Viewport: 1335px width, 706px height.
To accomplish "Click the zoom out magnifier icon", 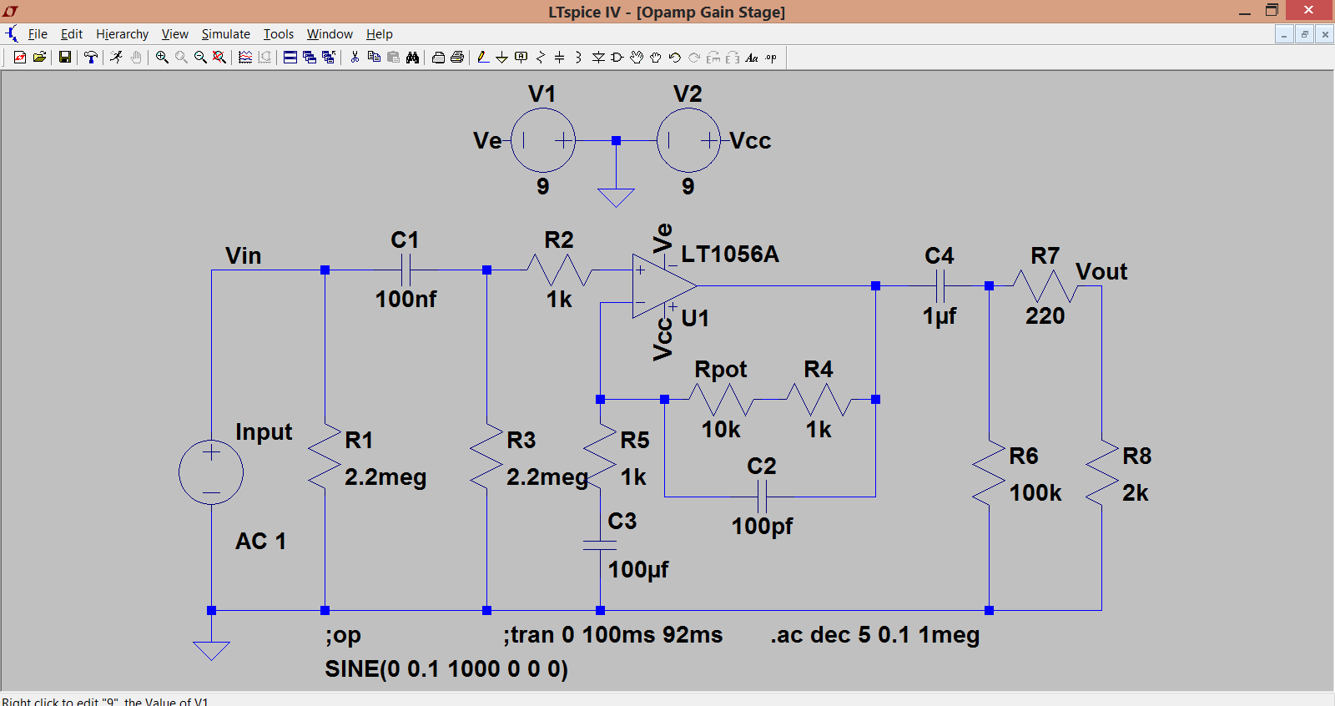I will point(200,57).
